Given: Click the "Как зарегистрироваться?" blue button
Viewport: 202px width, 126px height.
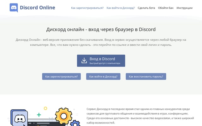Looking at the screenshot, I should 62,77.
